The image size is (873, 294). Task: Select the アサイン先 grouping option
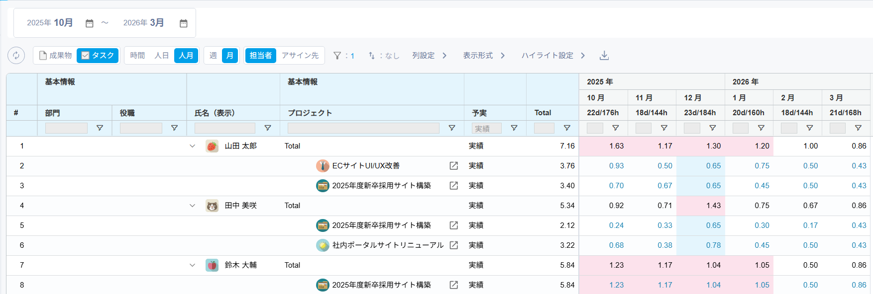(x=300, y=56)
